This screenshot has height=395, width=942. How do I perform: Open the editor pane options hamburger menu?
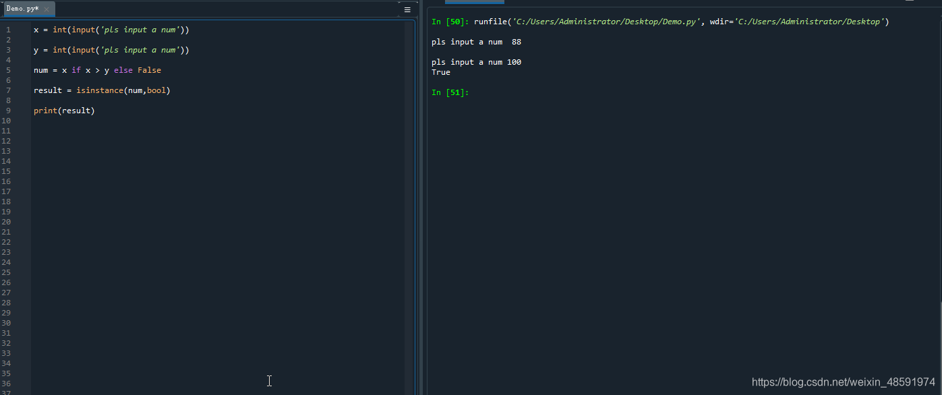[x=407, y=9]
